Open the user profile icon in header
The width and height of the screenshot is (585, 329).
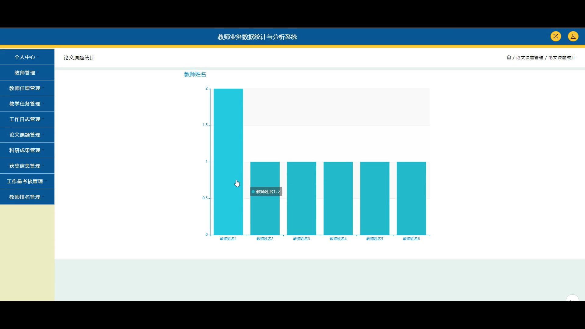pos(573,37)
